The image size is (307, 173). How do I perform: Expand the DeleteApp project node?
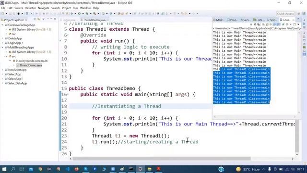(x=2, y=38)
